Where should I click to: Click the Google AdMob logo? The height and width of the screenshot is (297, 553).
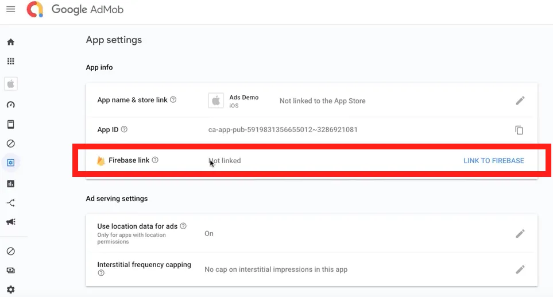point(75,10)
